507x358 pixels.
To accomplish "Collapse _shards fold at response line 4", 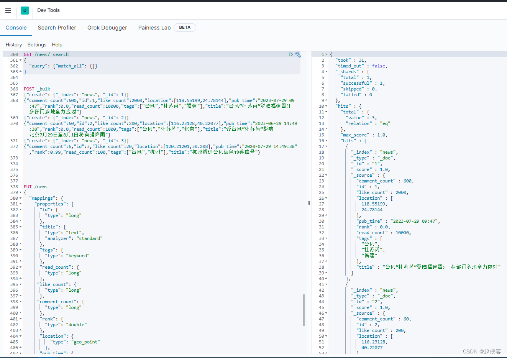I will (326, 72).
